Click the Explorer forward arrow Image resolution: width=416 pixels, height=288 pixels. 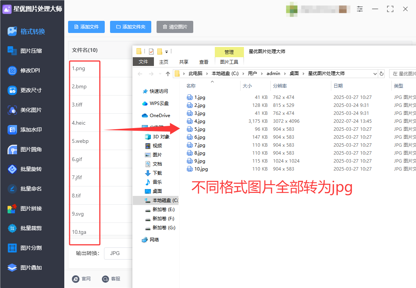click(x=151, y=74)
